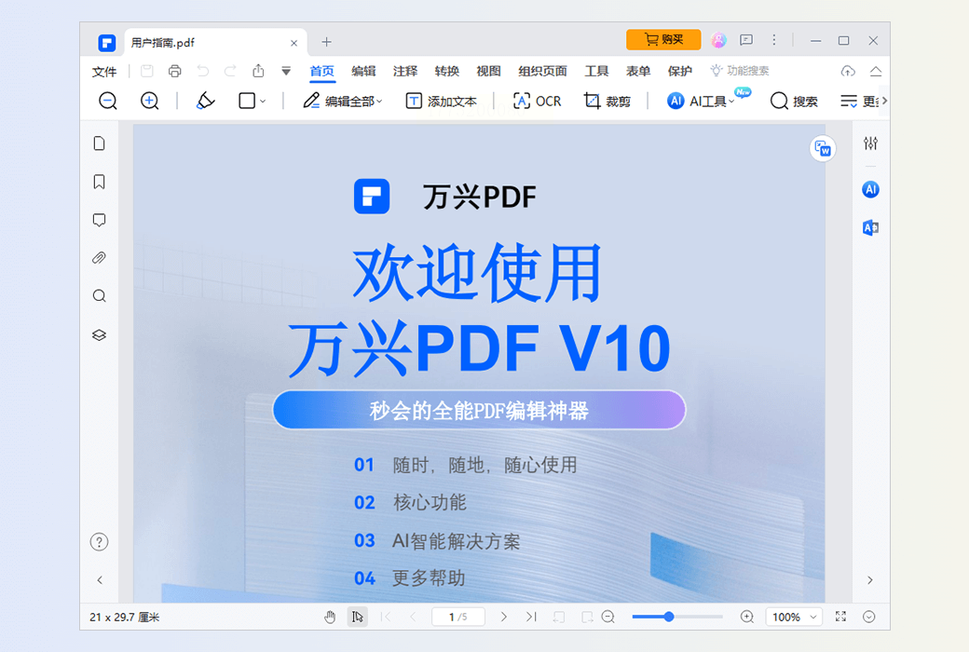Click the redo arrow
This screenshot has width=969, height=652.
point(230,71)
